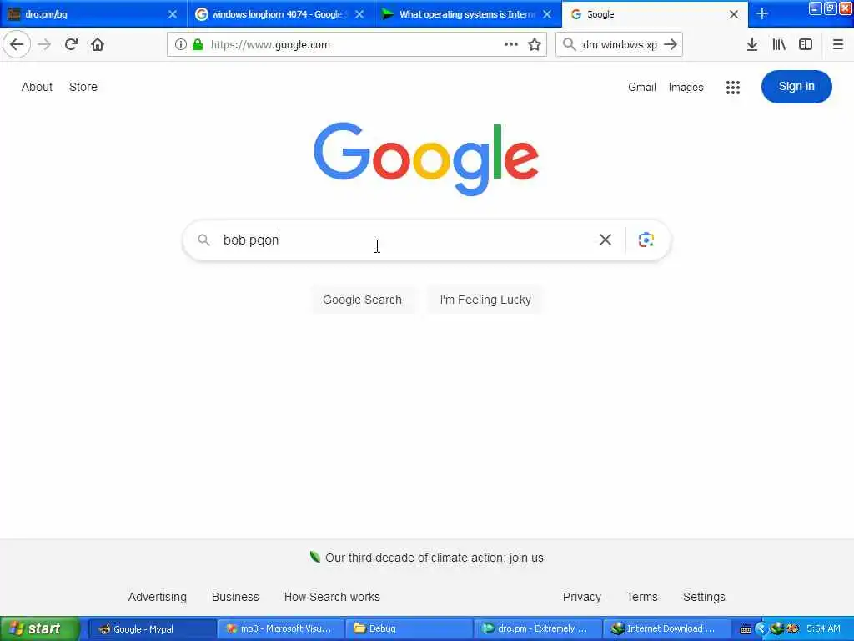Open a new tab with plus

click(x=762, y=14)
